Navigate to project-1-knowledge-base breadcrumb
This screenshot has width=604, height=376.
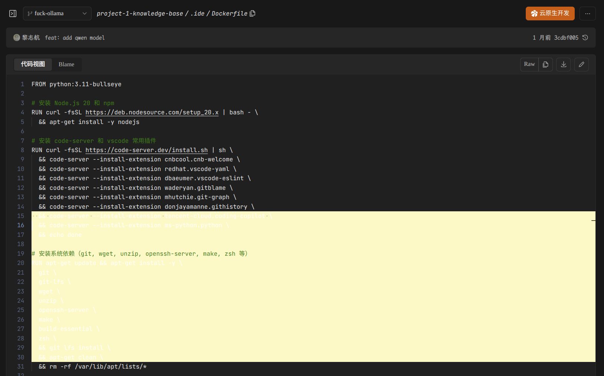pyautogui.click(x=140, y=14)
